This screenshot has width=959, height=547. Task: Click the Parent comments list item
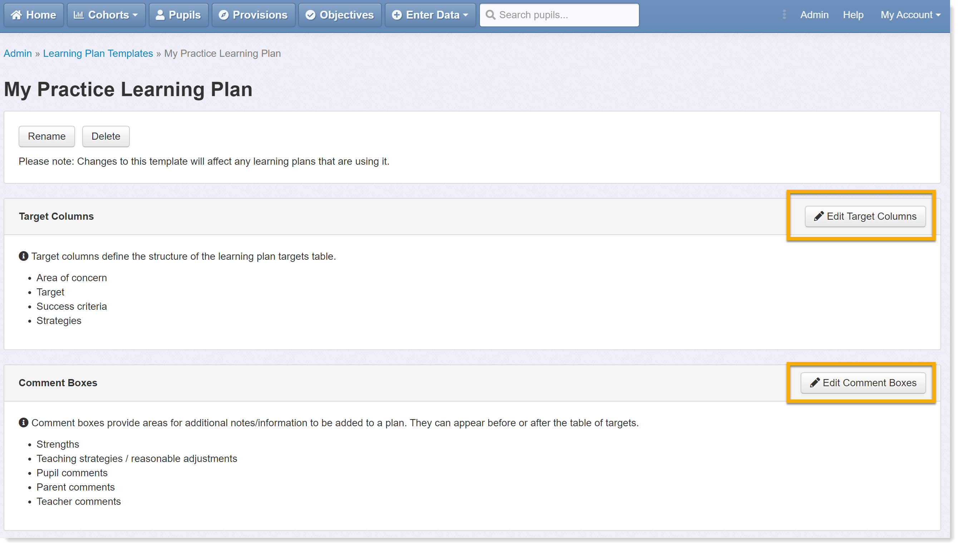(x=75, y=487)
